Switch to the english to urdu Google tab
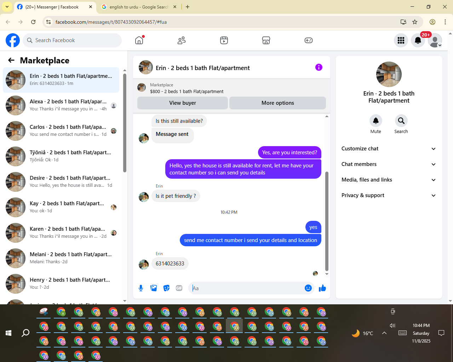 (139, 7)
